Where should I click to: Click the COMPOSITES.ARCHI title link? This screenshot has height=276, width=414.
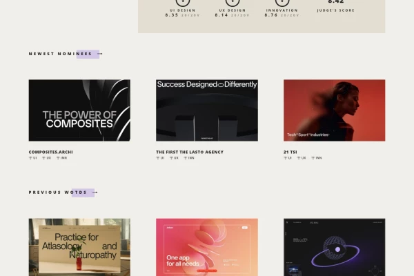[50, 152]
